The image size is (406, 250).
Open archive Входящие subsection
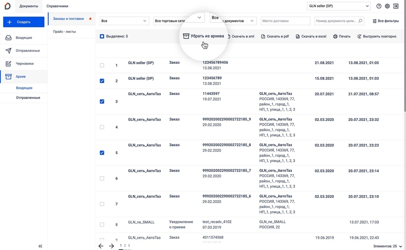click(24, 88)
